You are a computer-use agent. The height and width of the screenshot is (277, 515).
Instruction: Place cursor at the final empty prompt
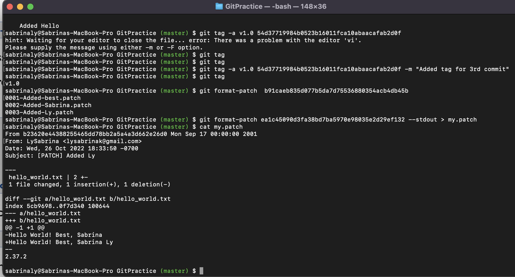point(201,271)
